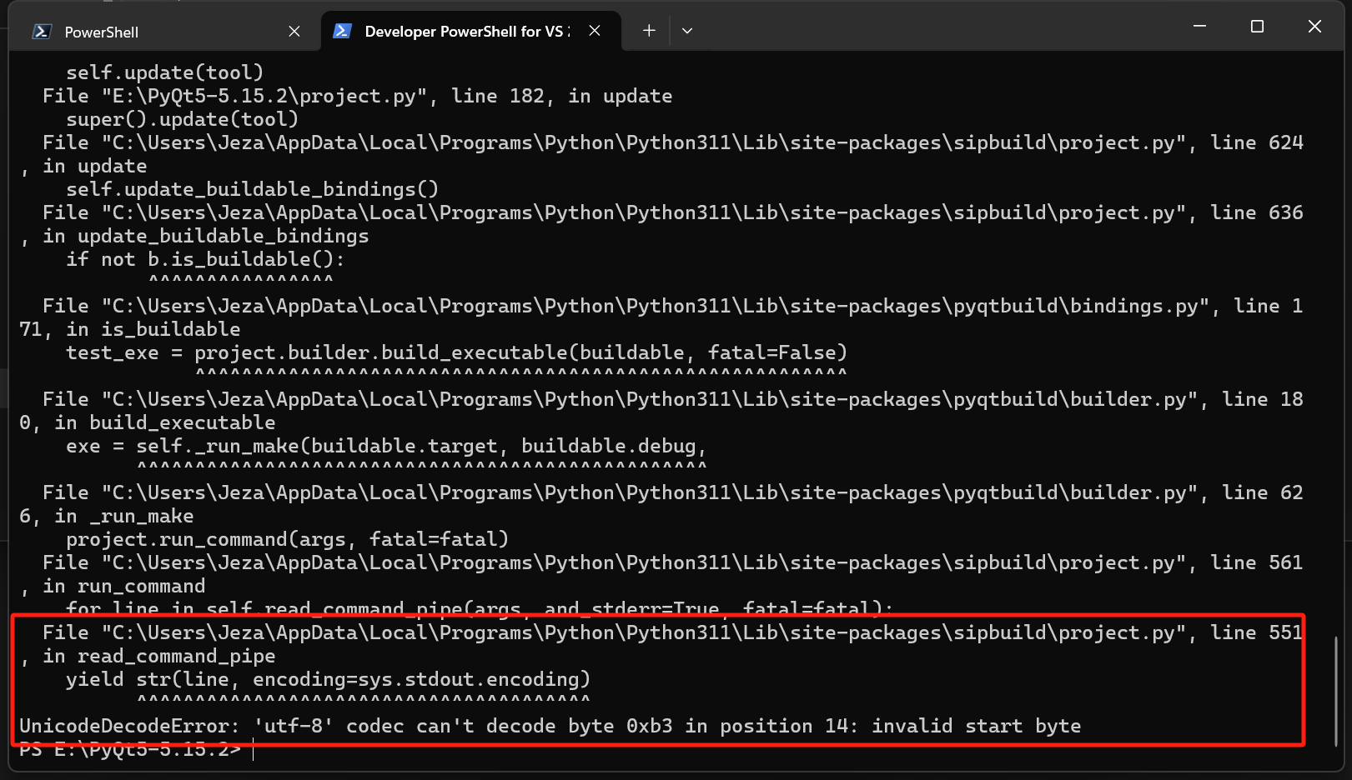Focus the PS E:\PyQt5-5.15.2 prompt line
Image resolution: width=1352 pixels, height=780 pixels.
133,750
